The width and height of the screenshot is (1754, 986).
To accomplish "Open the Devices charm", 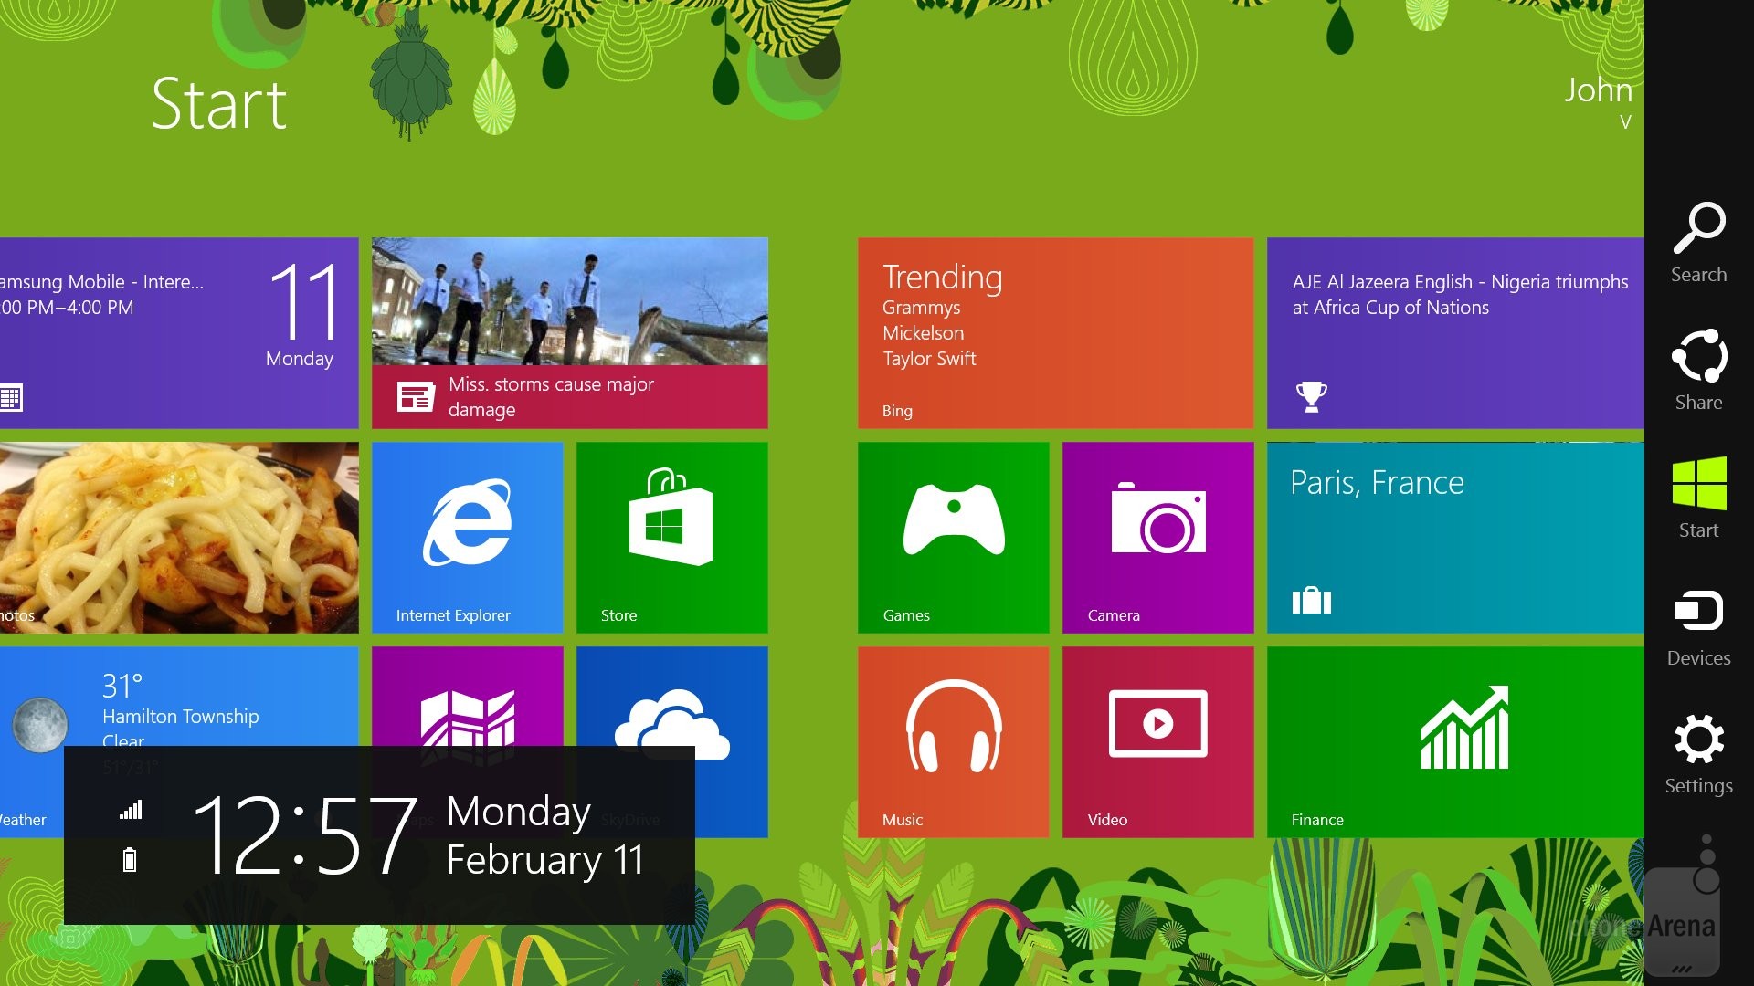I will click(x=1698, y=626).
